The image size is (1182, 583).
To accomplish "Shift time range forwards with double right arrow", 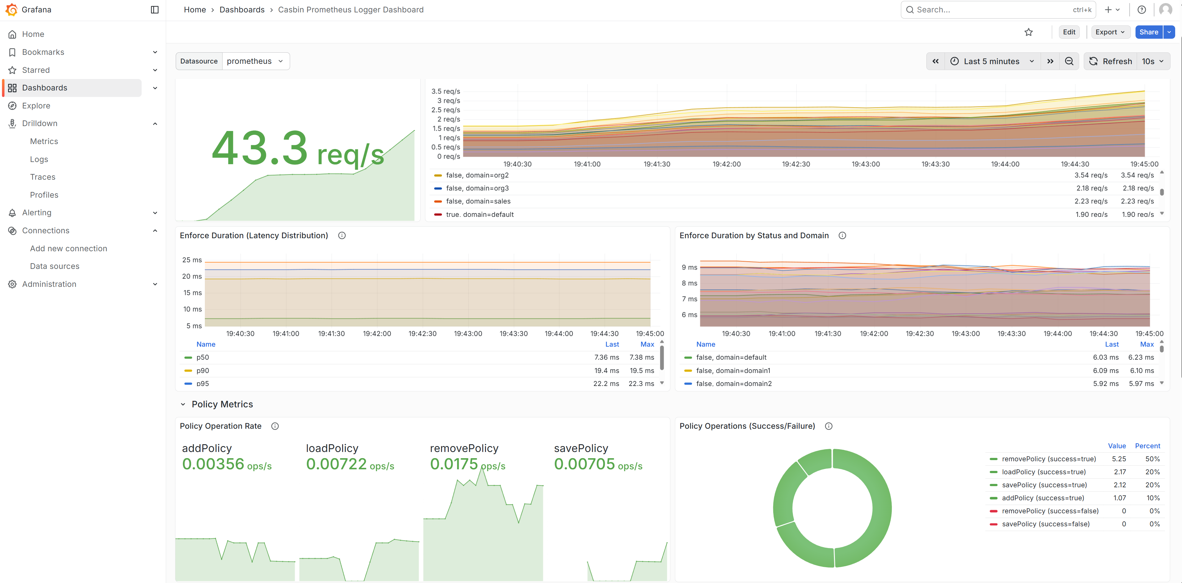I will pyautogui.click(x=1050, y=61).
